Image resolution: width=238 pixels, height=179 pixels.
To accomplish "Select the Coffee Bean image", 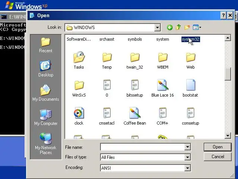I will tap(135, 116).
